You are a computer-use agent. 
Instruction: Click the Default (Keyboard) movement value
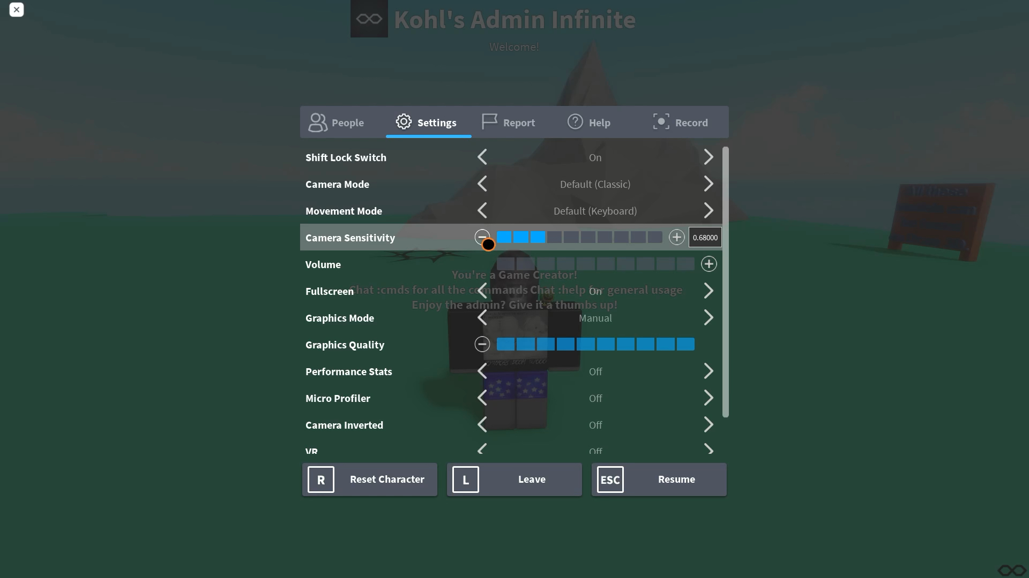coord(595,211)
